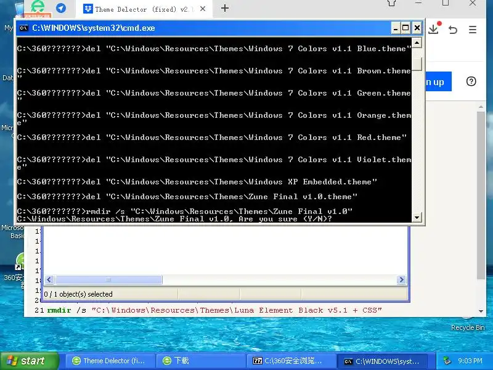Open the browser downloads icon
493x370 pixels.
tap(434, 29)
